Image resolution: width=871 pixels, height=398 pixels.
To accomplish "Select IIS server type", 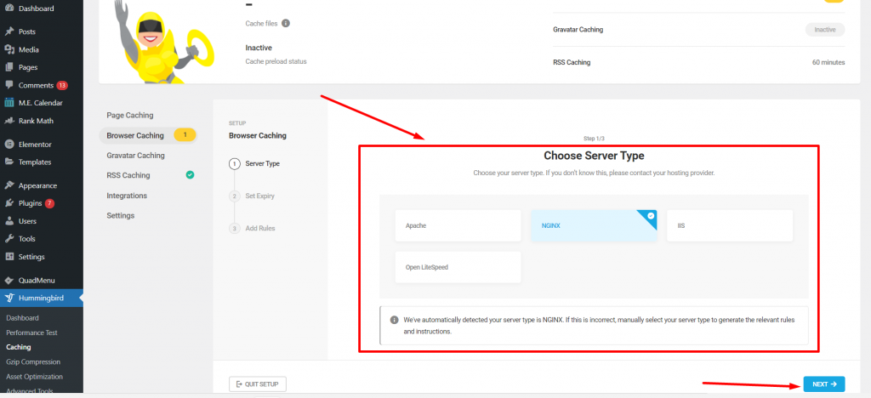I will tap(729, 225).
